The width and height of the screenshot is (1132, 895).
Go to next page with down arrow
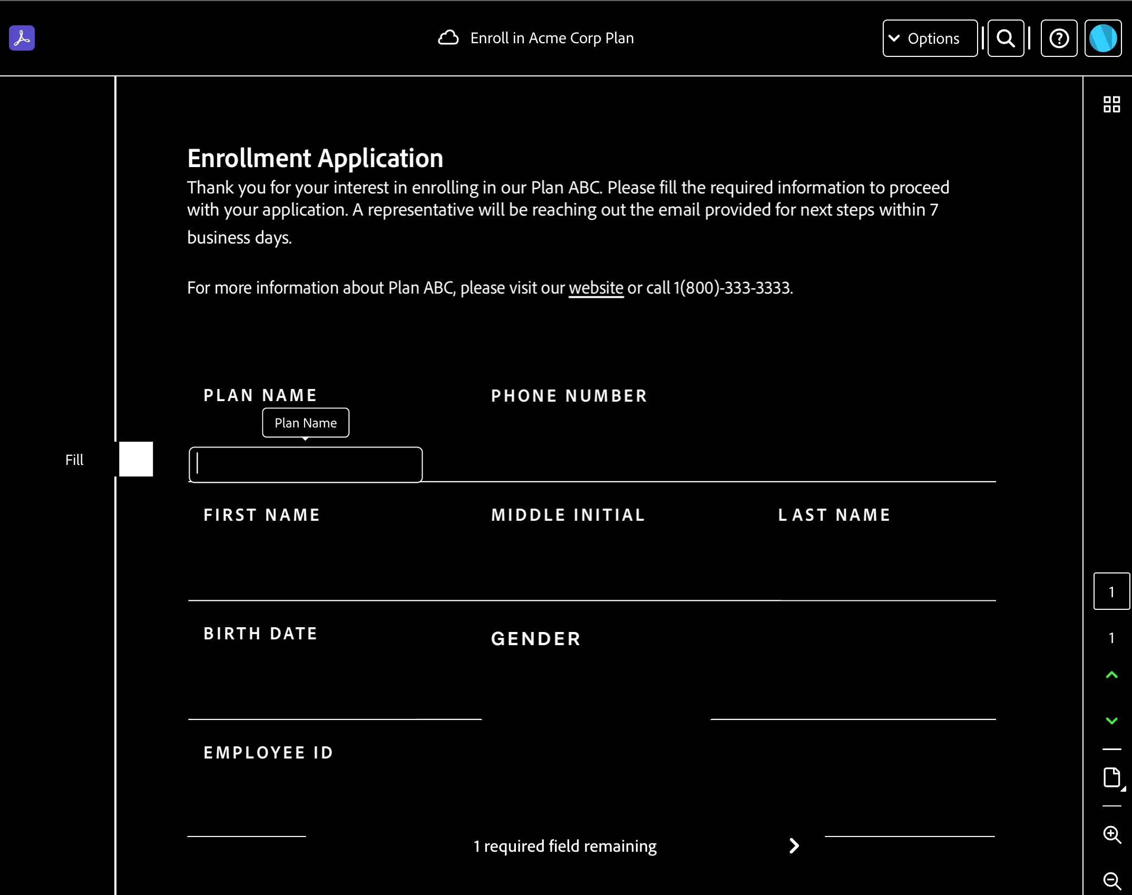click(1111, 721)
